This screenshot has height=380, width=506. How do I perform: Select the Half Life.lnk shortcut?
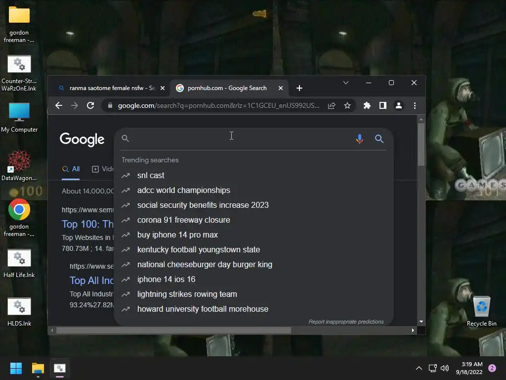[x=19, y=263]
